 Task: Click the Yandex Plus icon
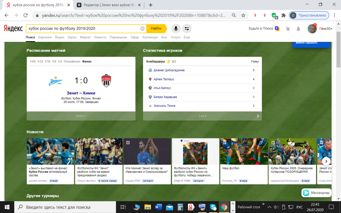click(277, 28)
